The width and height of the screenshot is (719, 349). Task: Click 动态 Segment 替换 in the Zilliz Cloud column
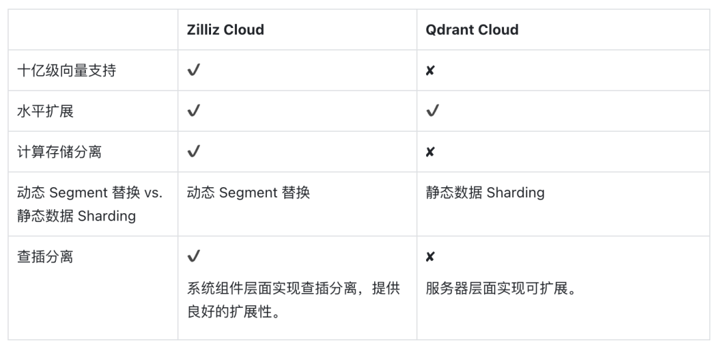tap(248, 193)
